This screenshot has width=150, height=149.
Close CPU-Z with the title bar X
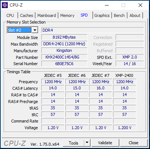tap(140, 5)
